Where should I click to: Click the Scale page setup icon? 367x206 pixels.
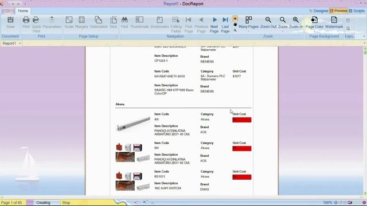(69, 20)
